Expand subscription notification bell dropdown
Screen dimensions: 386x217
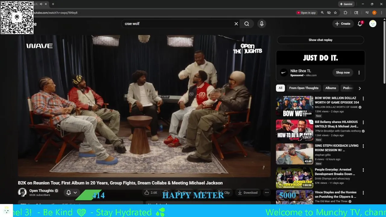pyautogui.click(x=71, y=192)
